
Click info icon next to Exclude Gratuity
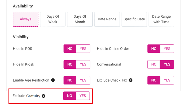(x=43, y=96)
